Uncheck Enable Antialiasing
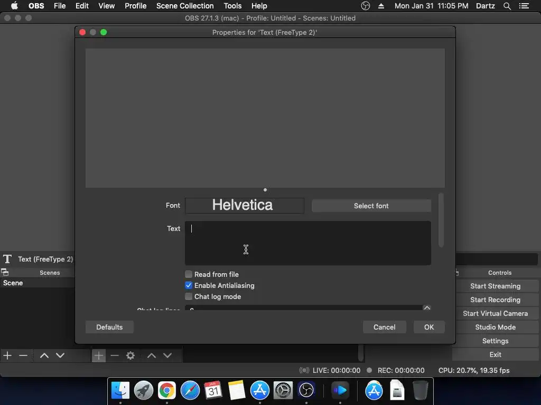This screenshot has width=541, height=405. point(189,285)
